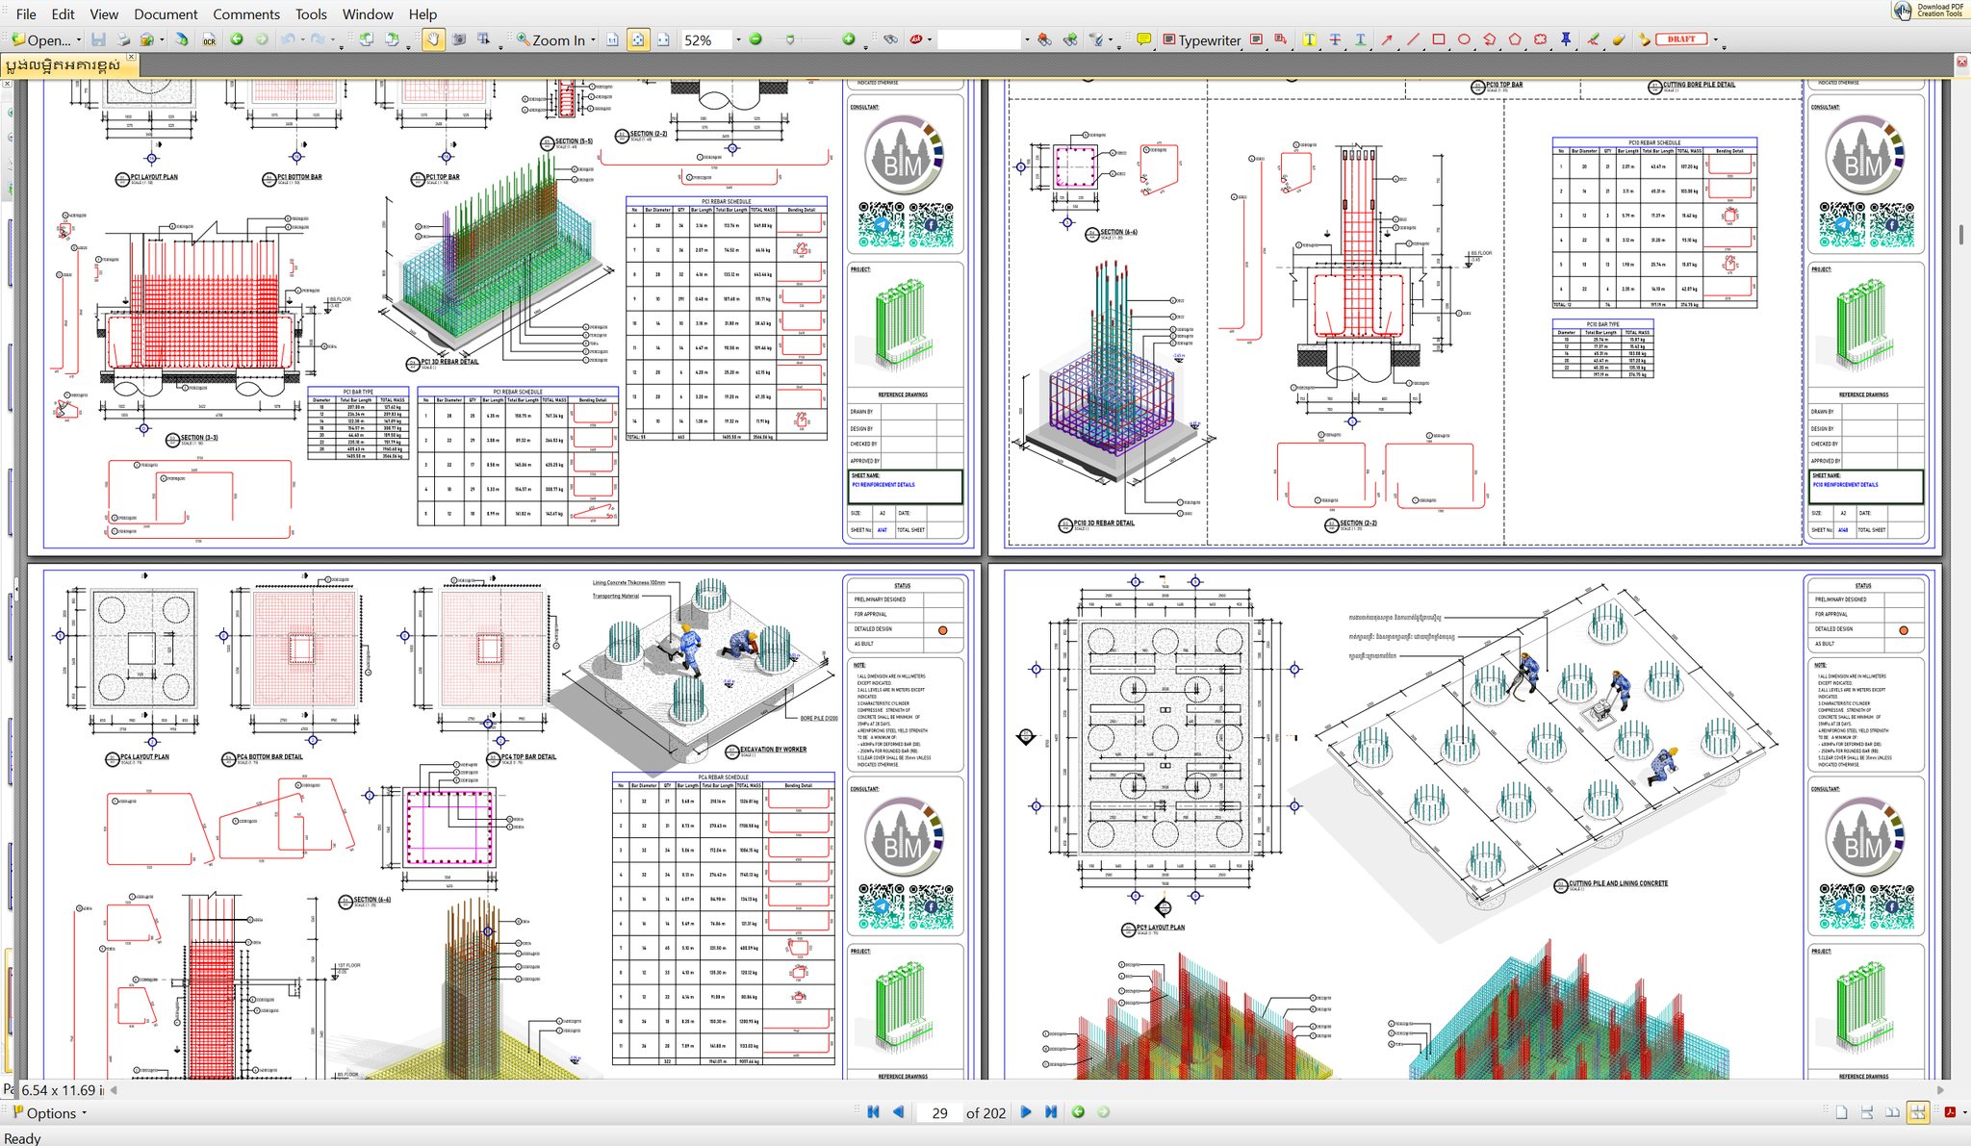Choose the Select Text tool
Screen dimensions: 1971x1146
(x=484, y=39)
